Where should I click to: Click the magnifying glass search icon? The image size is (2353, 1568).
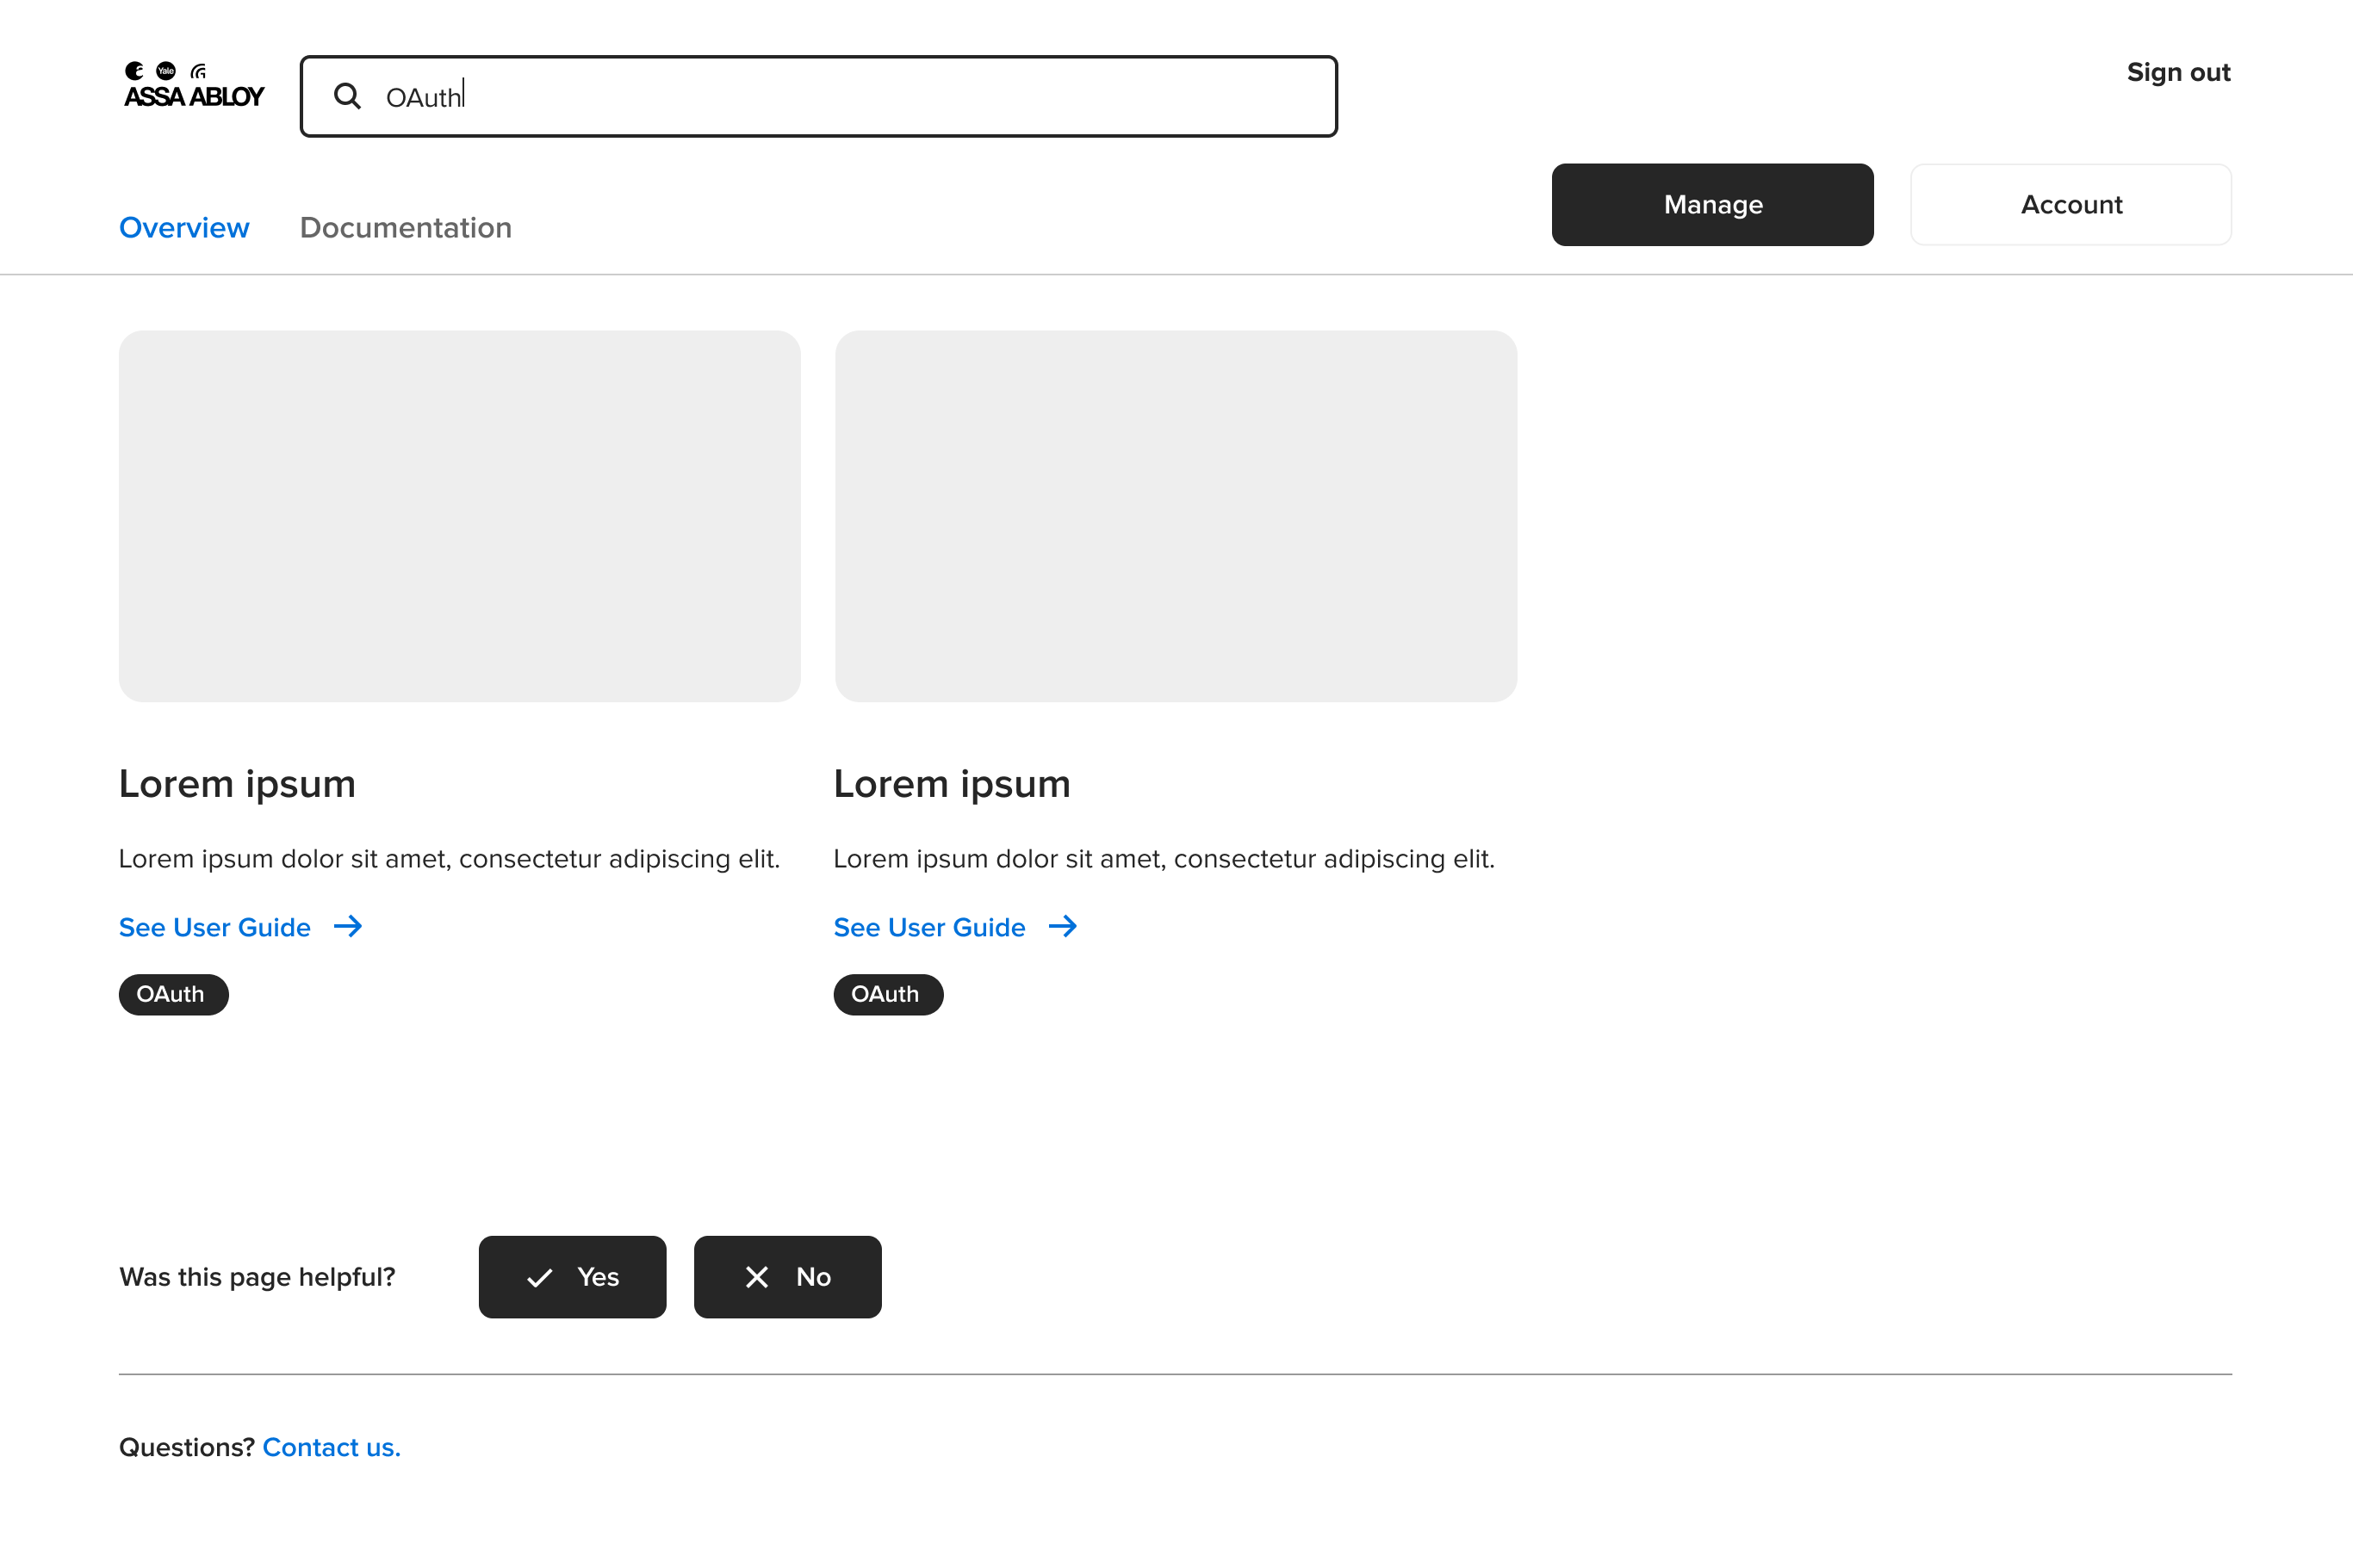[x=347, y=96]
